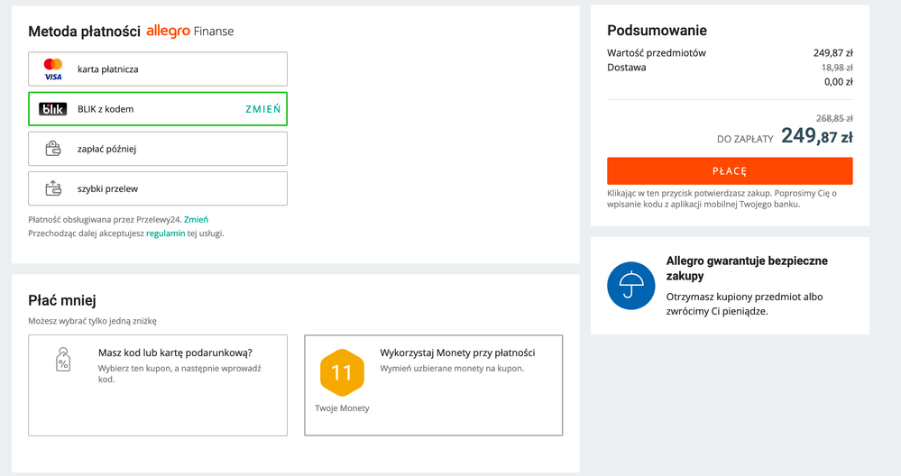The width and height of the screenshot is (901, 476).
Task: Click the orange 11 Monety hexagon badge
Action: coord(342,372)
